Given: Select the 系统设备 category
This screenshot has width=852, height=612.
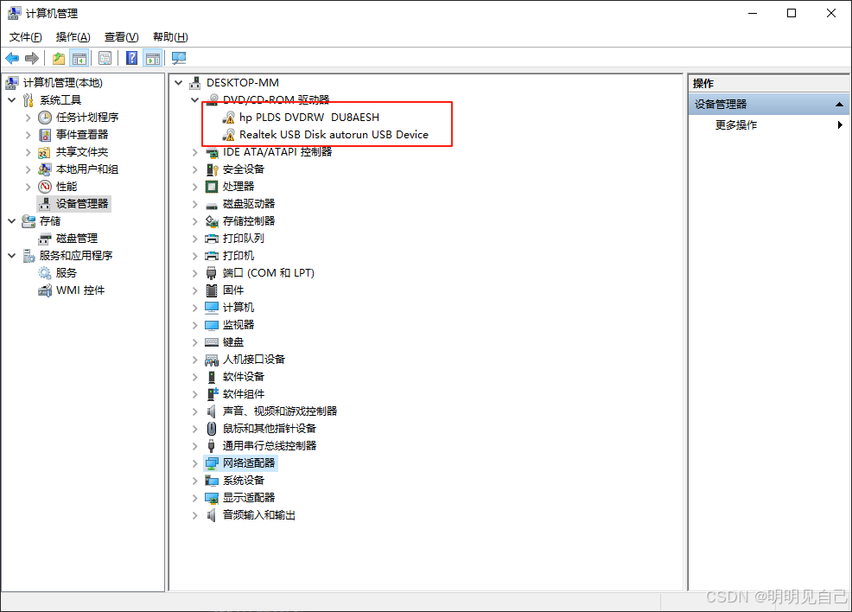Looking at the screenshot, I should [244, 481].
